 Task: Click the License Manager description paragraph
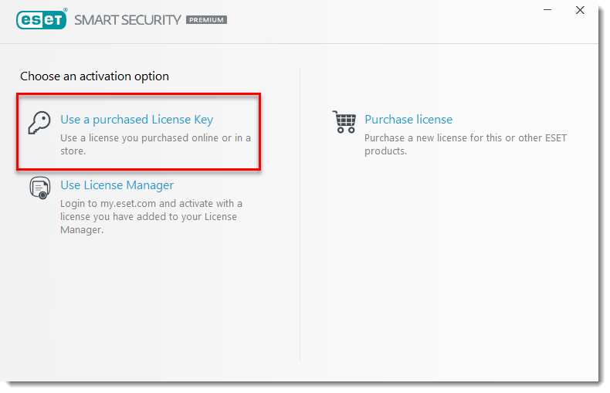(151, 216)
